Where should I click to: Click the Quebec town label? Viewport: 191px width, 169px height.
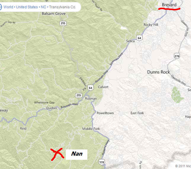pyautogui.click(x=52, y=108)
